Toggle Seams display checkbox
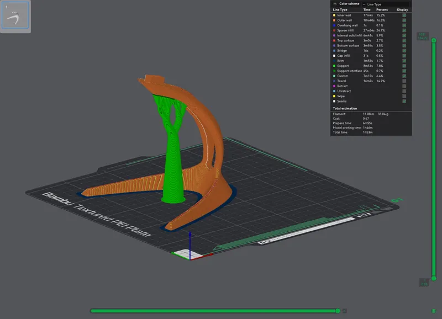Image resolution: width=442 pixels, height=319 pixels. pos(404,101)
